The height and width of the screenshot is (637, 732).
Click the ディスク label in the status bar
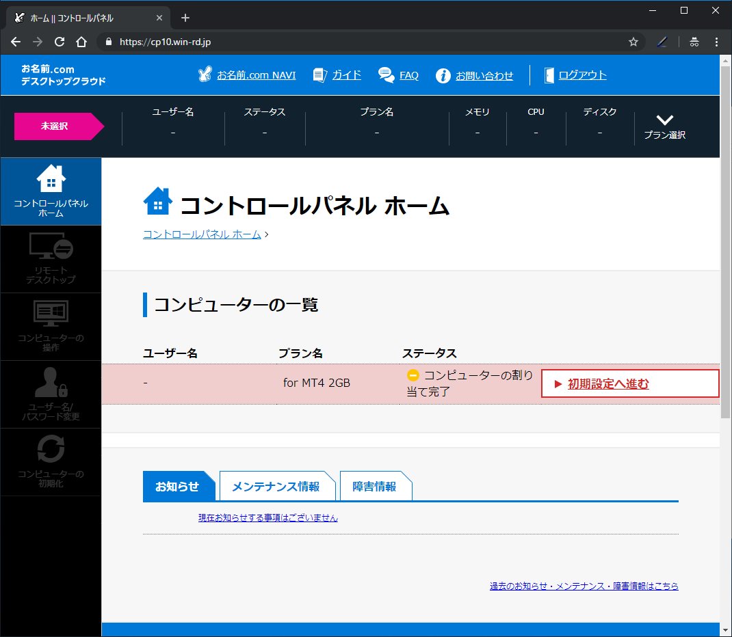[600, 112]
